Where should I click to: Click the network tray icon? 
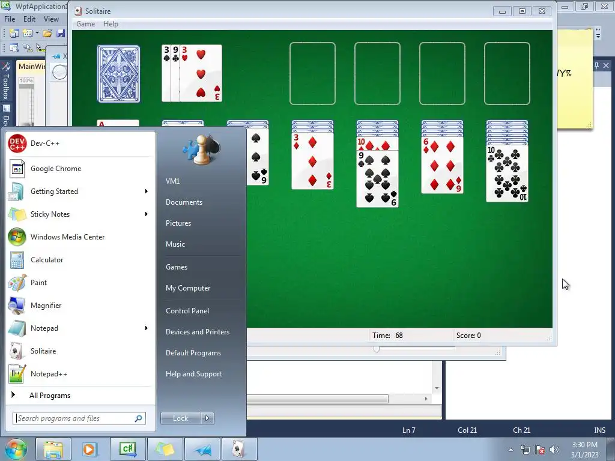tap(525, 450)
